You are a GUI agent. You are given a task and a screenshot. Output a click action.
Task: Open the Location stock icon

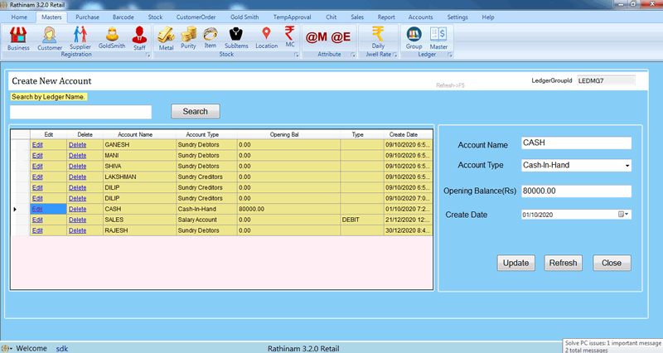click(x=266, y=37)
